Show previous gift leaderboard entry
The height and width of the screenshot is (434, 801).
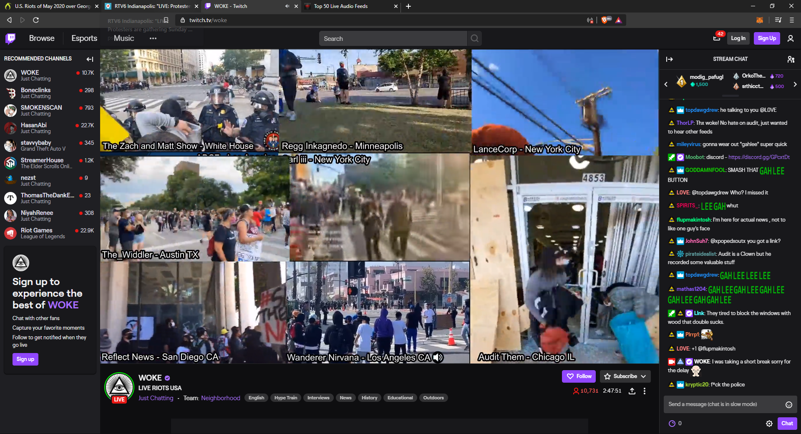click(666, 84)
